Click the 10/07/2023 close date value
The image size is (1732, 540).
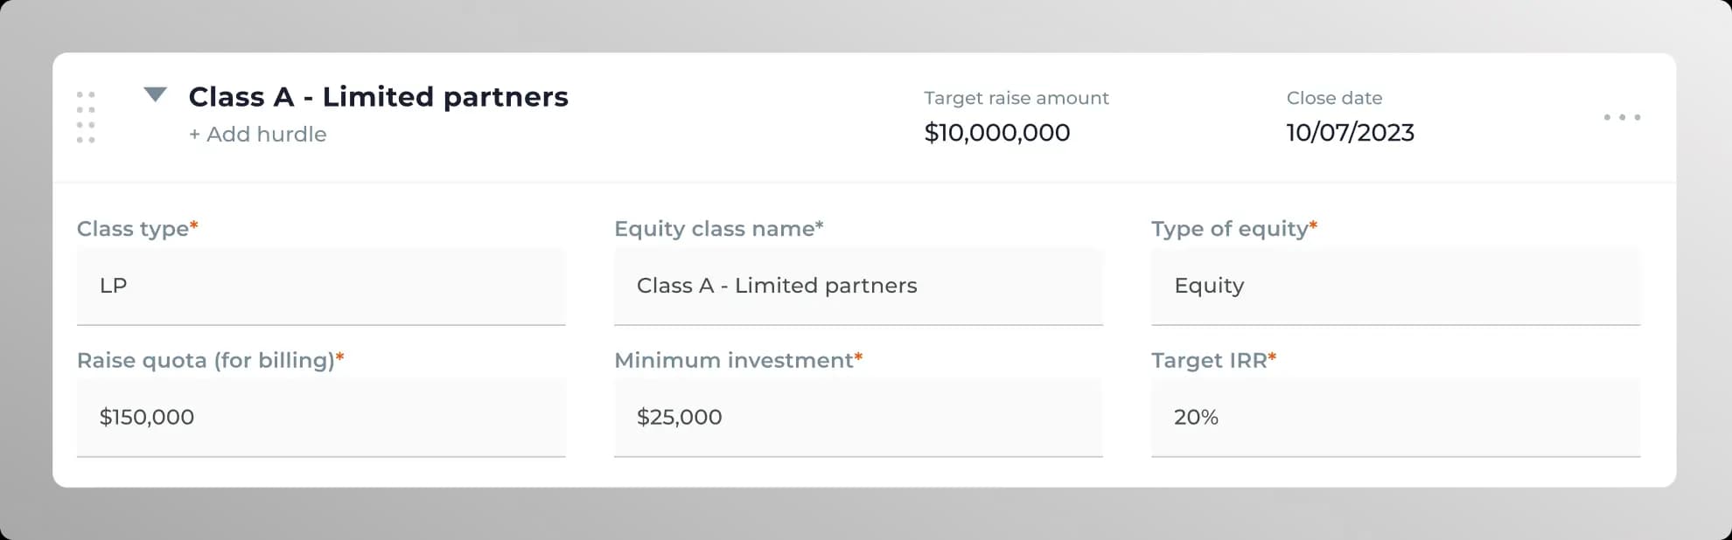click(1350, 133)
